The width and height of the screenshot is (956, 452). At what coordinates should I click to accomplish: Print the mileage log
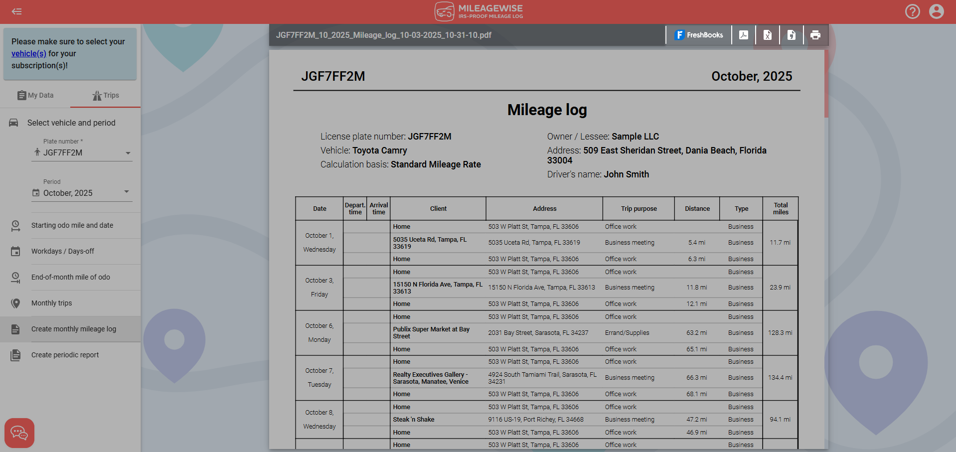point(815,35)
